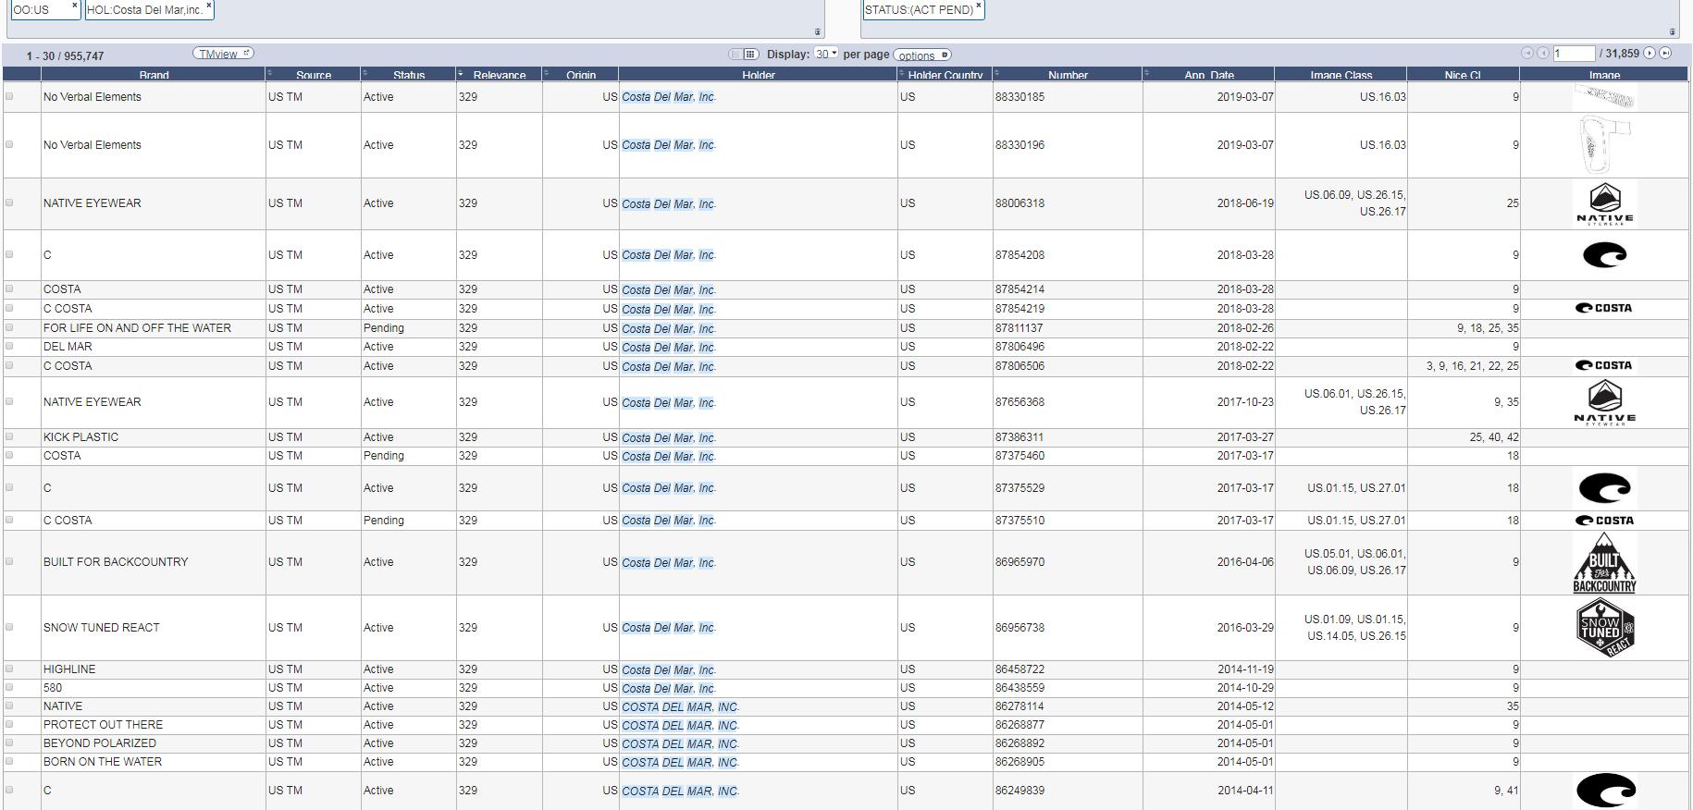The width and height of the screenshot is (1693, 810).
Task: Click the Nice Cl. column header
Action: point(1464,75)
